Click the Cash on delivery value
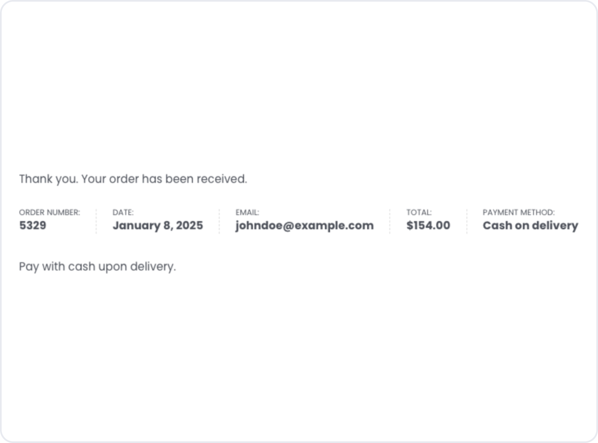 coord(530,226)
